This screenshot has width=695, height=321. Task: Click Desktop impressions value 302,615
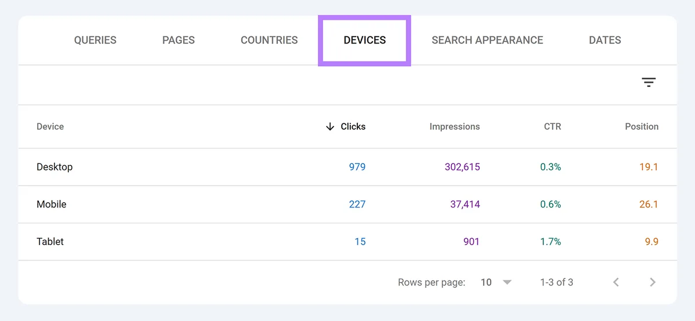[462, 167]
